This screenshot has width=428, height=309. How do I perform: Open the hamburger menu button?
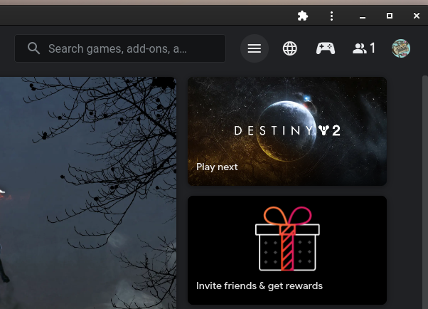pos(255,48)
